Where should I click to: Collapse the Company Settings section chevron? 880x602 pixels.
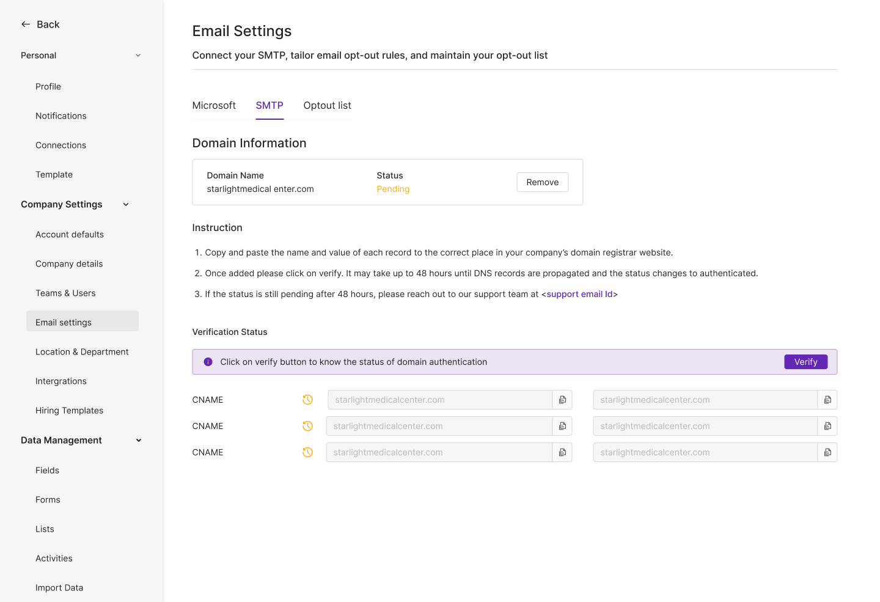point(126,205)
